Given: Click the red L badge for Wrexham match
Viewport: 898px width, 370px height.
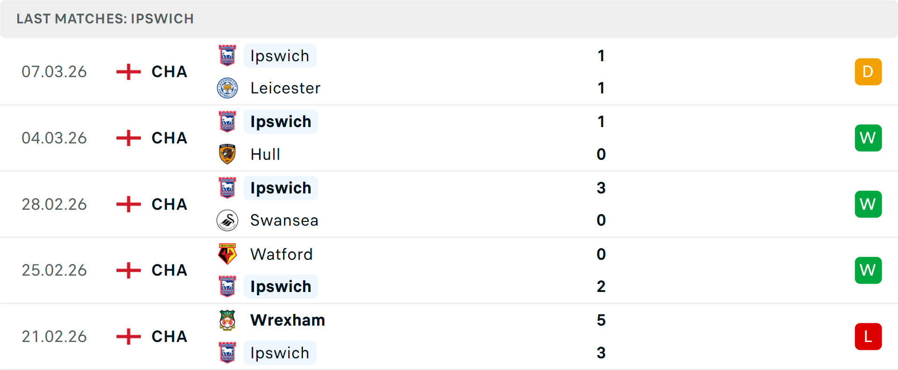Looking at the screenshot, I should (x=868, y=336).
